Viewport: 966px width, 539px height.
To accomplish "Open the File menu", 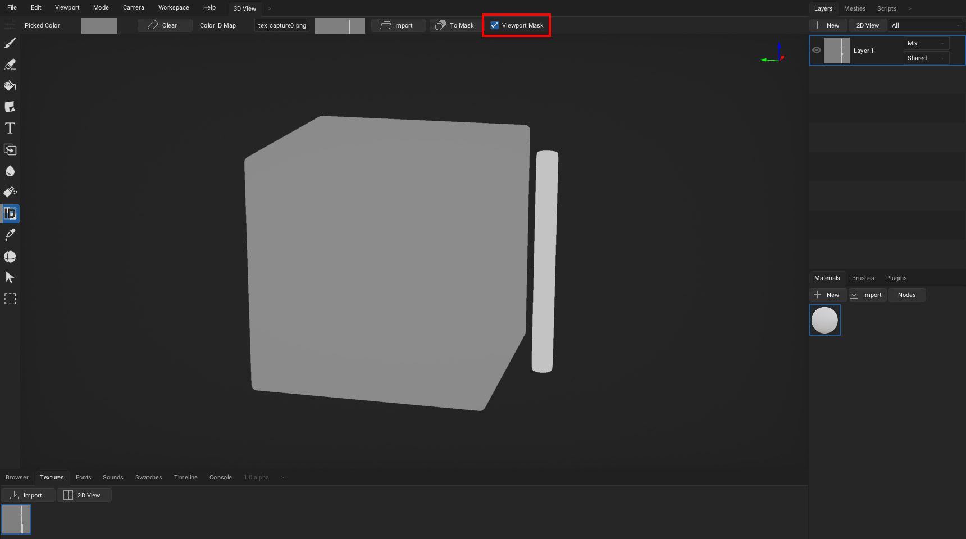I will click(x=12, y=7).
